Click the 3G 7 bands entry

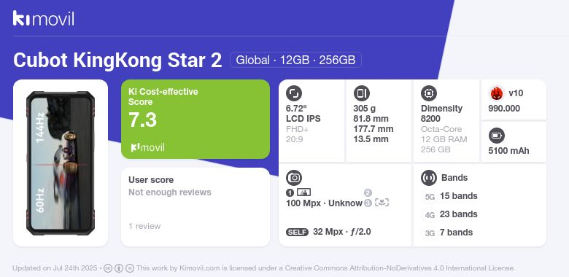point(448,233)
